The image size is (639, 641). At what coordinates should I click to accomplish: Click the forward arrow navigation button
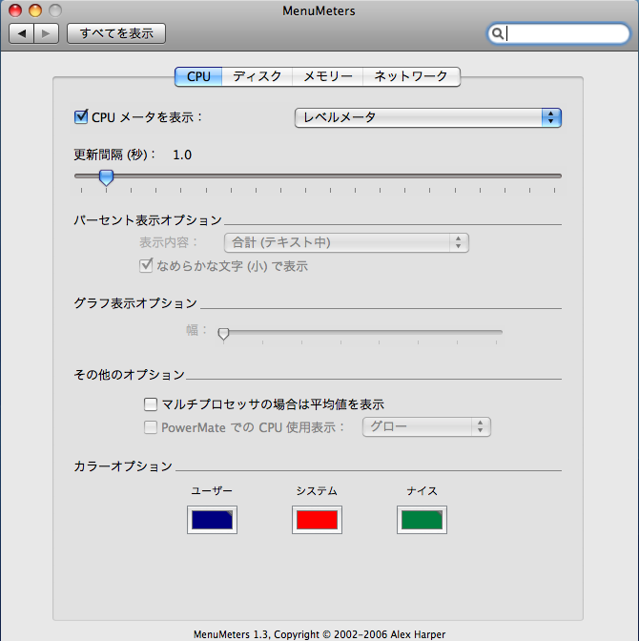coord(46,33)
